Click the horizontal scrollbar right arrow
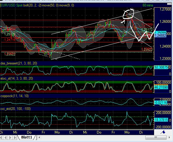The image size is (173, 142). click(x=170, y=137)
